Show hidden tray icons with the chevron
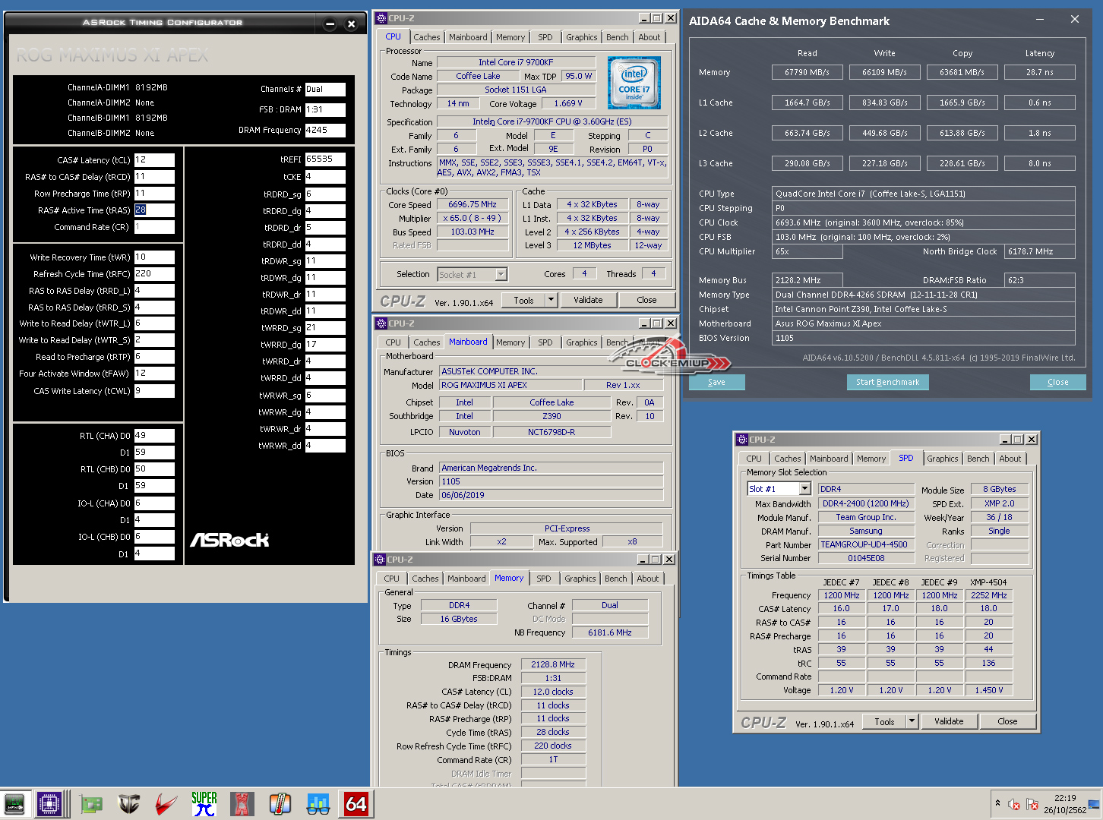Image resolution: width=1103 pixels, height=820 pixels. [x=997, y=803]
